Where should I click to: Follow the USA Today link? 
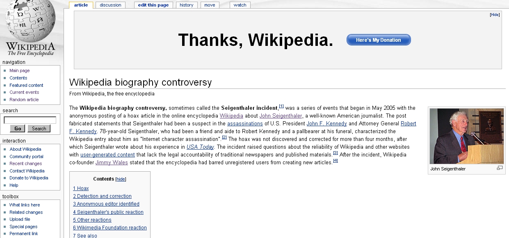(200, 147)
